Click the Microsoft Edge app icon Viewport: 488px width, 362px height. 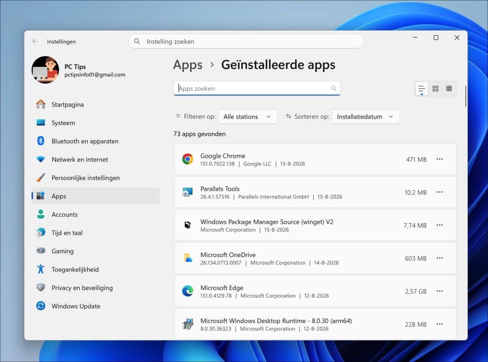188,291
